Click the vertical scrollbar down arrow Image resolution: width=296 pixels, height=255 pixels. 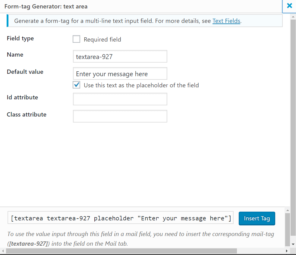pos(293,244)
